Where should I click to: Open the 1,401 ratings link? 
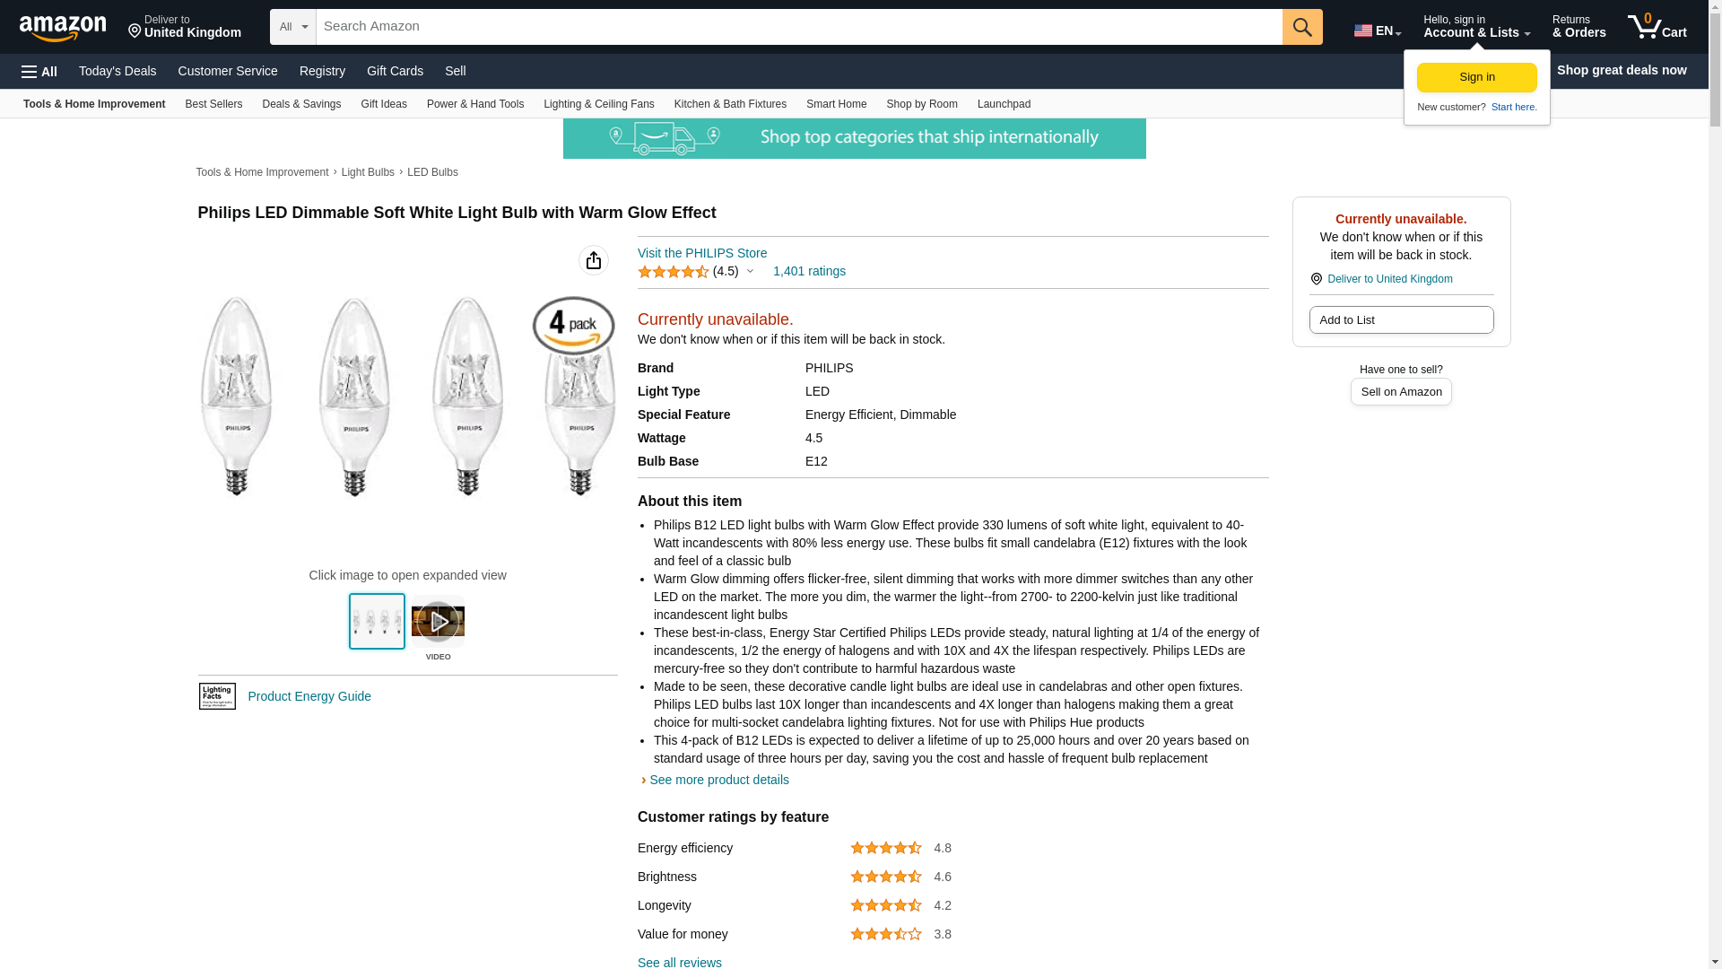point(809,271)
